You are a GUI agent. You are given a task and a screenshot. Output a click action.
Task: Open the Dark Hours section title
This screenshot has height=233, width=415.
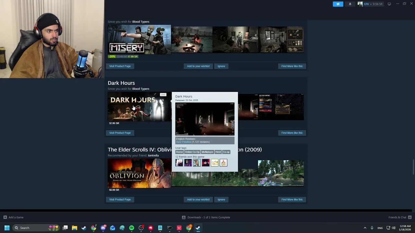pyautogui.click(x=121, y=83)
